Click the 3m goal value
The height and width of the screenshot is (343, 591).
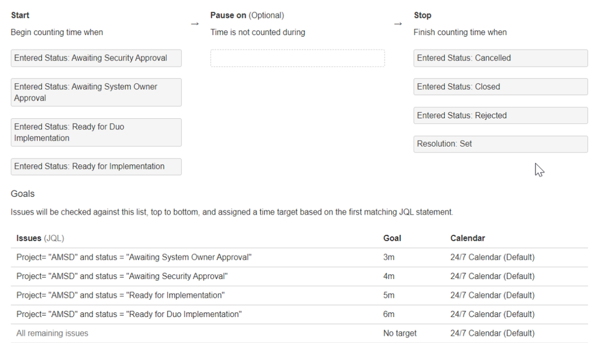point(389,257)
